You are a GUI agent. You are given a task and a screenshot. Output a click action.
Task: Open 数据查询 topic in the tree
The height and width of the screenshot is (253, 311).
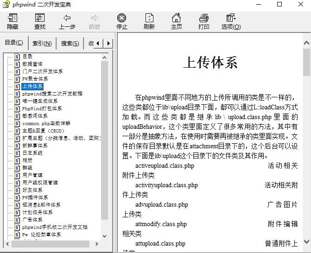(32, 64)
